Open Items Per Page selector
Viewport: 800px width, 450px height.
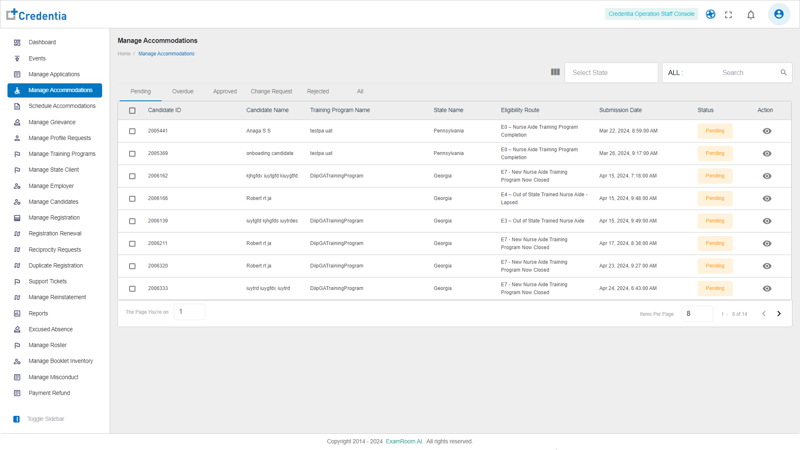tap(697, 314)
